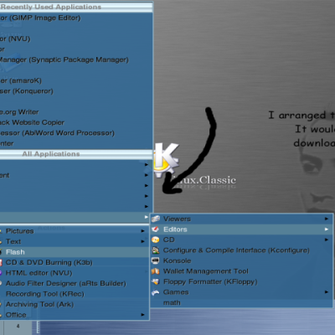Launch the .org Writer entry
The image size is (335, 335).
click(x=76, y=112)
